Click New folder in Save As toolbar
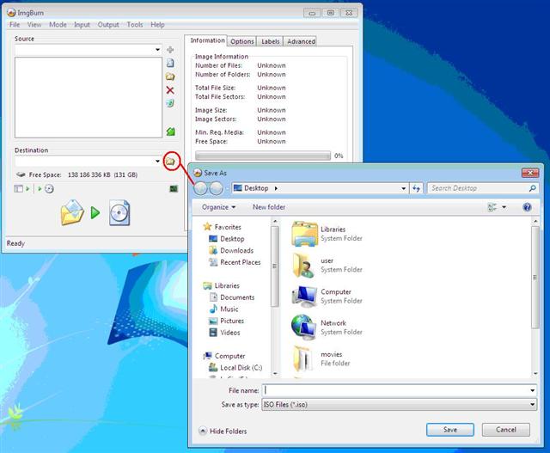 pyautogui.click(x=269, y=207)
